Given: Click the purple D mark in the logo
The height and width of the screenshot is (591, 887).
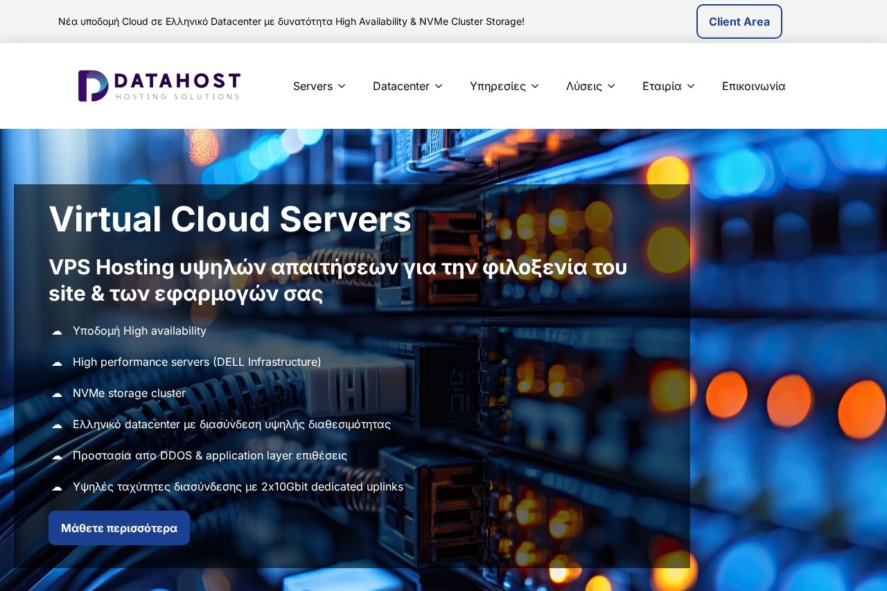Looking at the screenshot, I should [93, 85].
